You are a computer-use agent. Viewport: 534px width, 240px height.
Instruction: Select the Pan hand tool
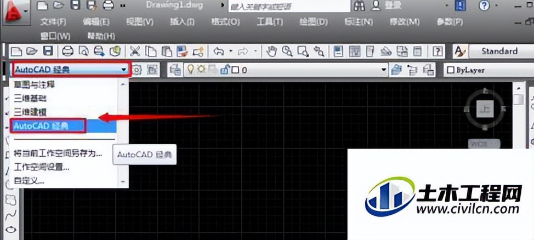click(271, 52)
